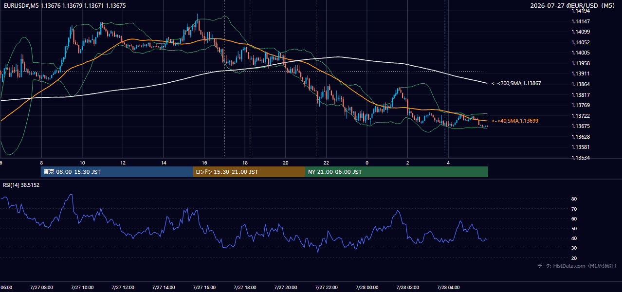This screenshot has width=622, height=292.
Task: Click price axis label 1.13628
Action: tap(580, 137)
